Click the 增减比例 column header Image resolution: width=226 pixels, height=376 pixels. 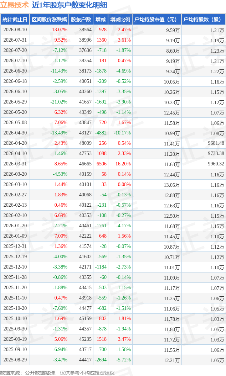120,20
